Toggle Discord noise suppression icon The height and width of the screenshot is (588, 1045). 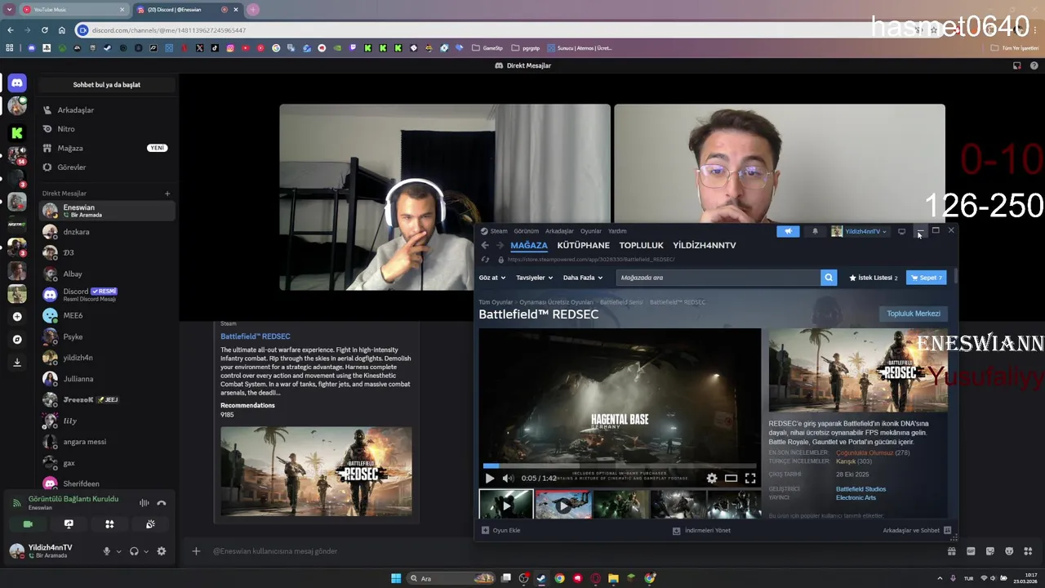tap(145, 503)
